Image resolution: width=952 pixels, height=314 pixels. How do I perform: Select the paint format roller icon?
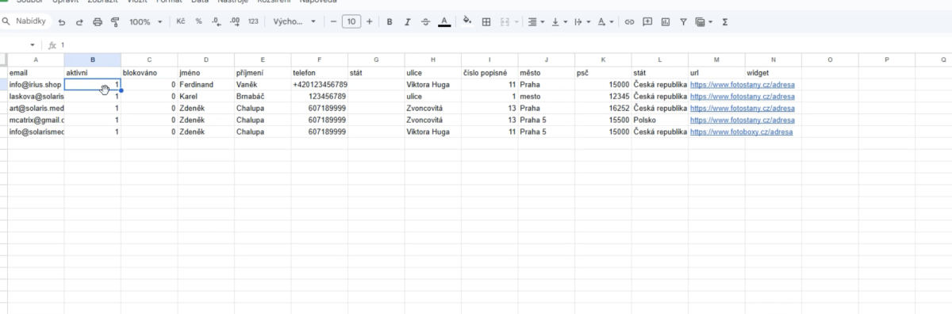coord(115,22)
